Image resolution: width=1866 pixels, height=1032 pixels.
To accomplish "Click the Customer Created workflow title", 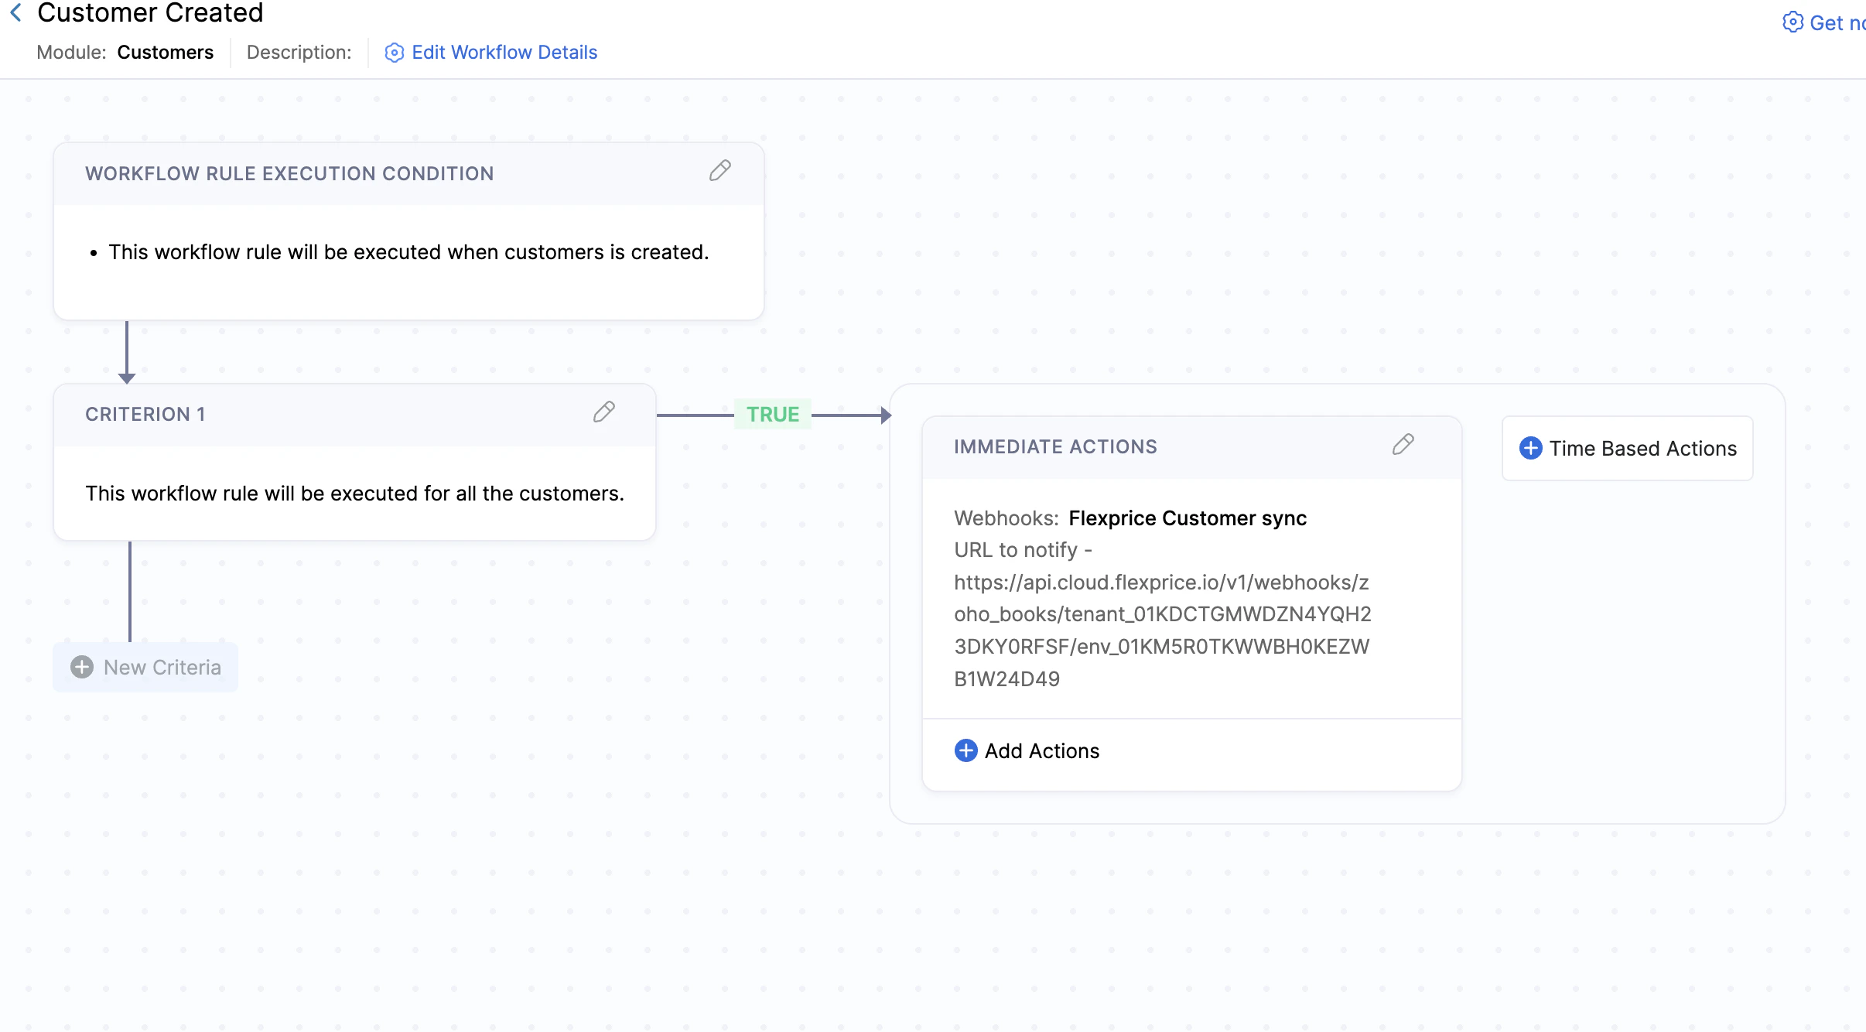I will (151, 12).
